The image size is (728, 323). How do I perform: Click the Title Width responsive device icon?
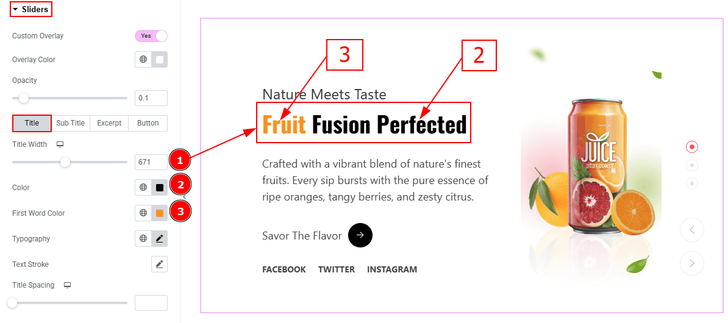click(x=59, y=144)
